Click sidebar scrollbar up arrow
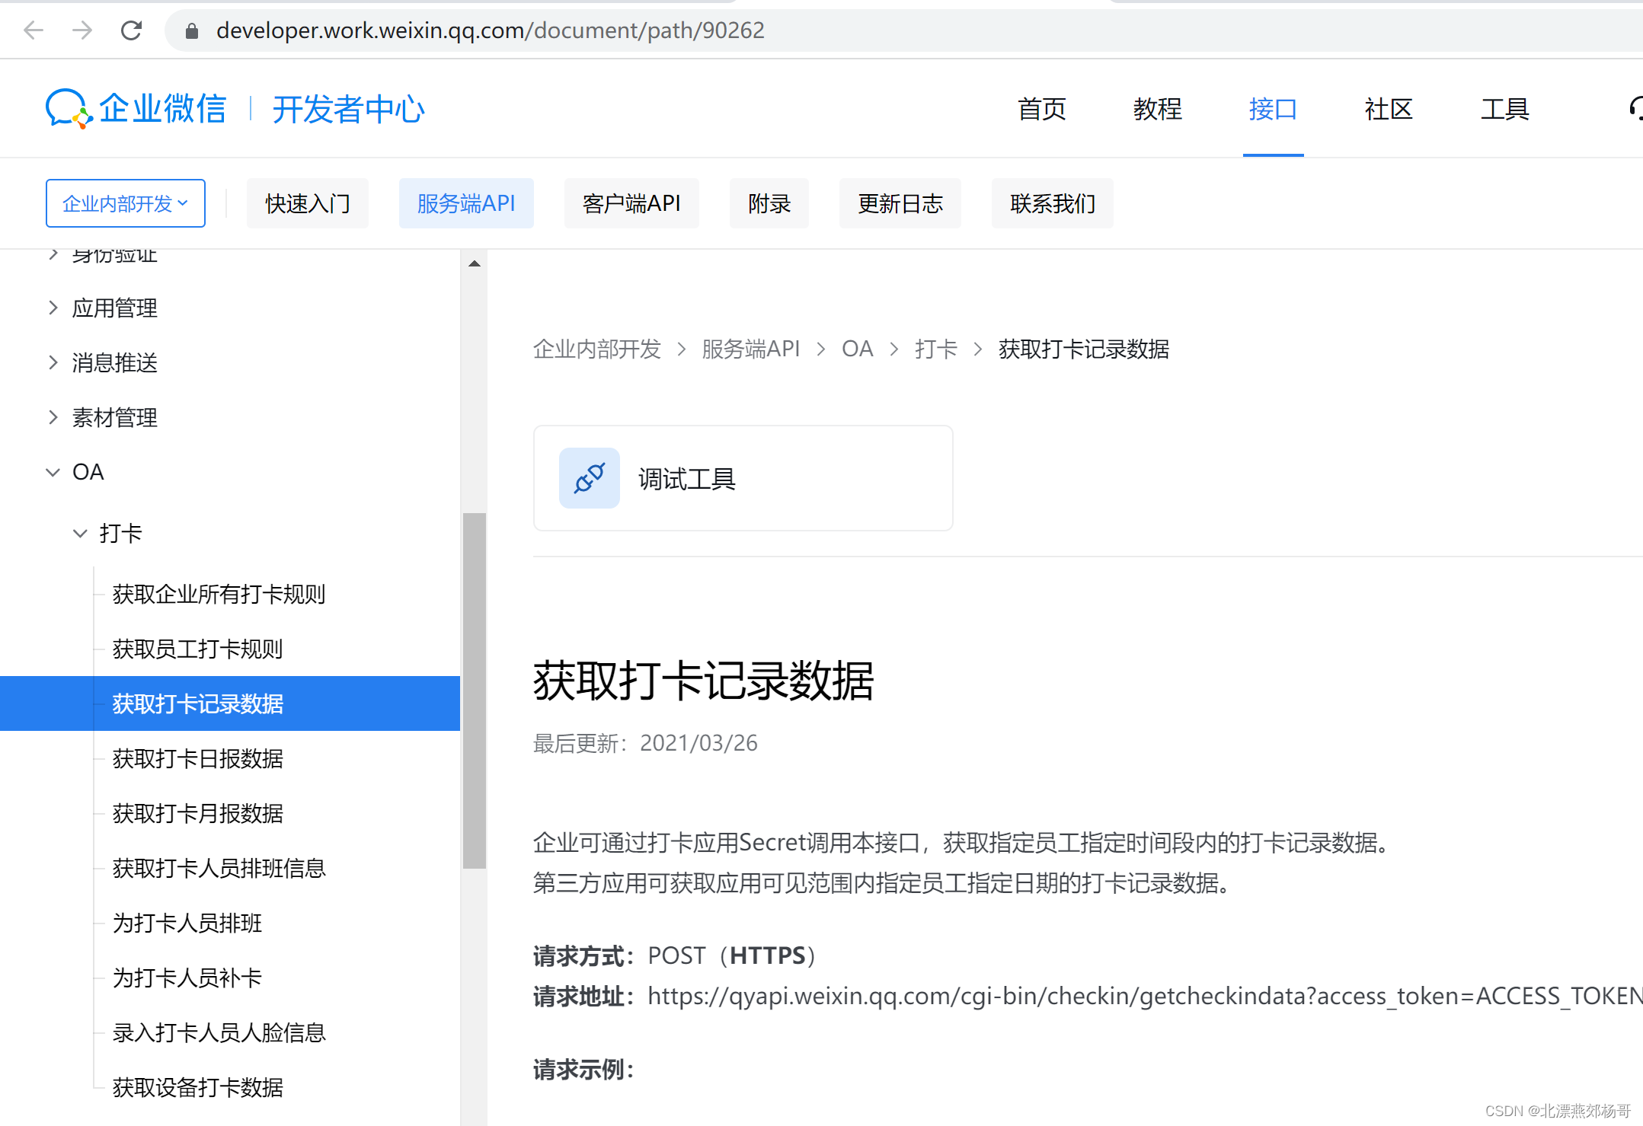The image size is (1643, 1126). pos(474,263)
